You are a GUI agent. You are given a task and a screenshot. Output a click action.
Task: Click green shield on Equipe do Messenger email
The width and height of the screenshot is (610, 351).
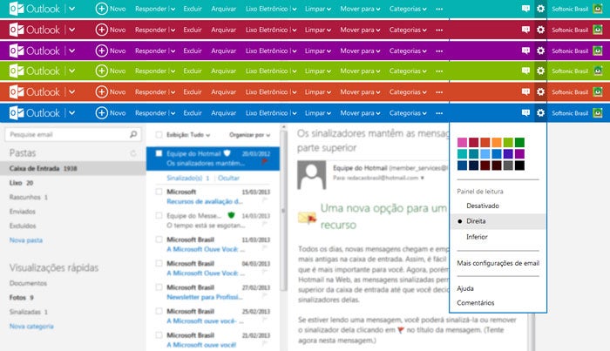pos(232,215)
